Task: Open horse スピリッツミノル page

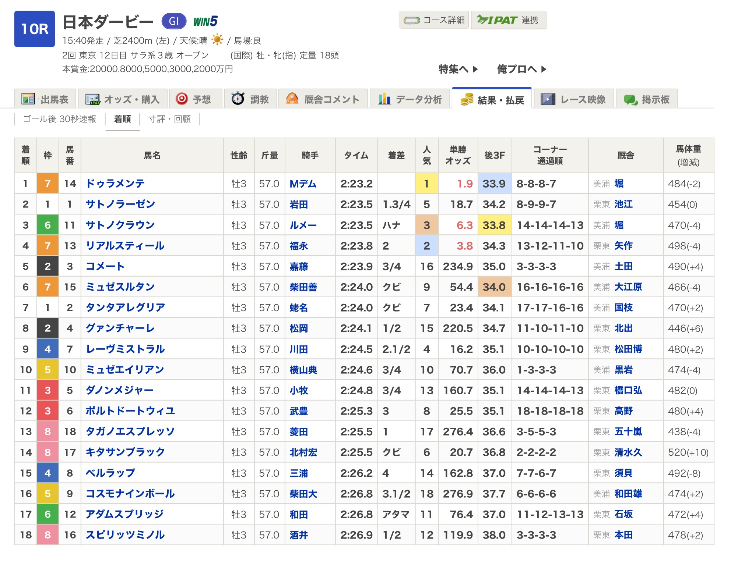Action: pos(125,534)
